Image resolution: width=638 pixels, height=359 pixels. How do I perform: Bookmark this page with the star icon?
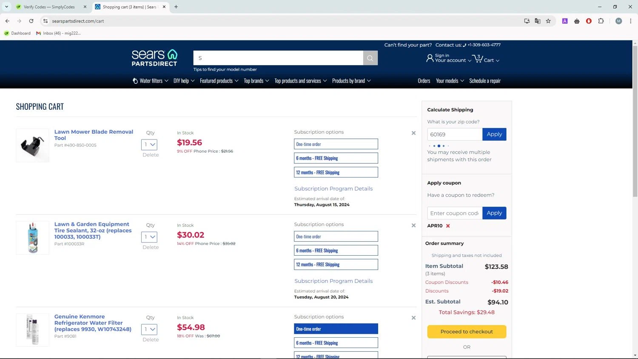coord(548,21)
